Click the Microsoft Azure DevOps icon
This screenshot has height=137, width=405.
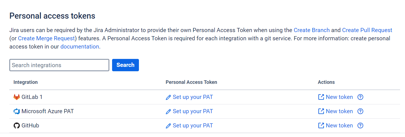point(17,111)
